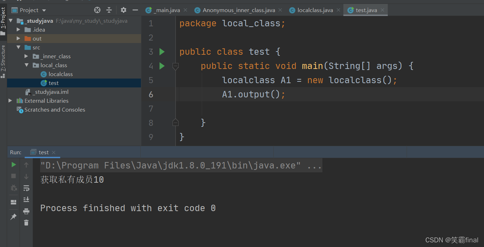Collapse main method with fold marker on line 4

[175, 66]
